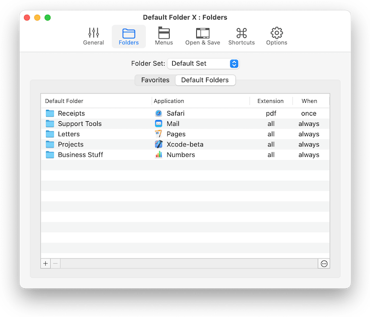Click 'all' extension in Support Tools row
This screenshot has height=317, width=370.
tap(271, 124)
